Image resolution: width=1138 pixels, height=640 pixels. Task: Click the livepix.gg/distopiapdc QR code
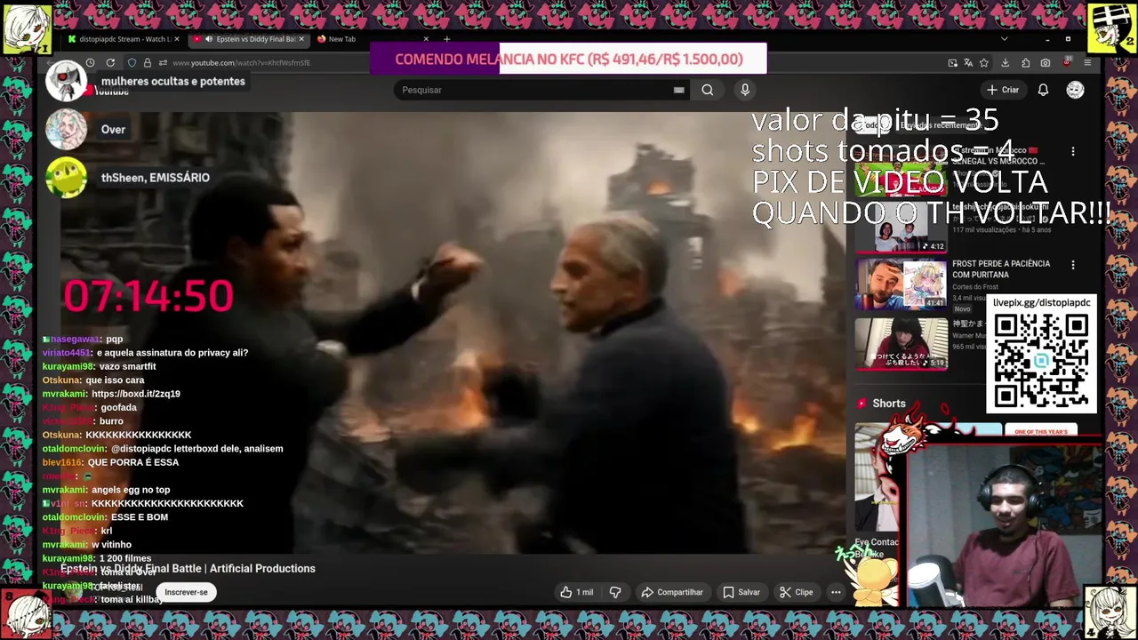coord(1041,360)
